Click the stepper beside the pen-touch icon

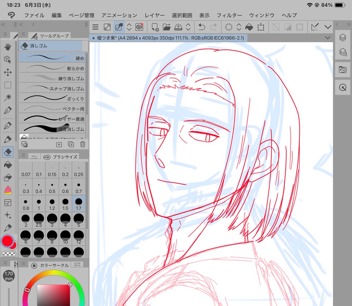click(x=129, y=27)
